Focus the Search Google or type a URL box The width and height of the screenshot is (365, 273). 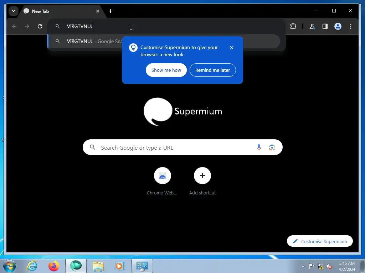coord(182,147)
